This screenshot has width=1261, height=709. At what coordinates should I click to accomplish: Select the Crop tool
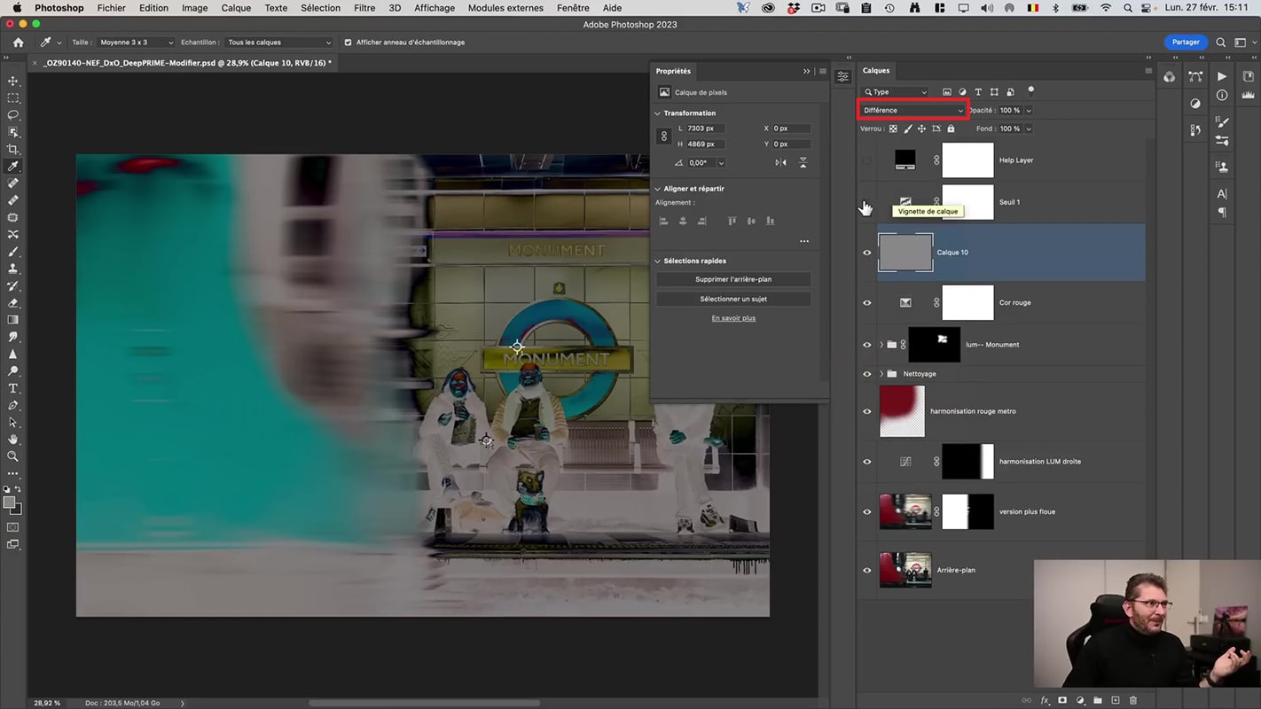[13, 149]
